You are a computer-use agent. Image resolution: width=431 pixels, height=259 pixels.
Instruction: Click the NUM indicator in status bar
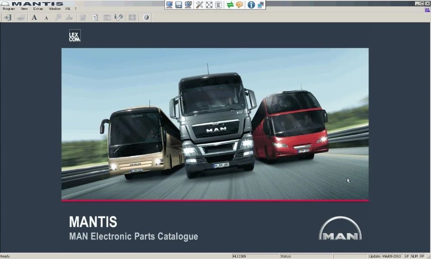coord(414,256)
